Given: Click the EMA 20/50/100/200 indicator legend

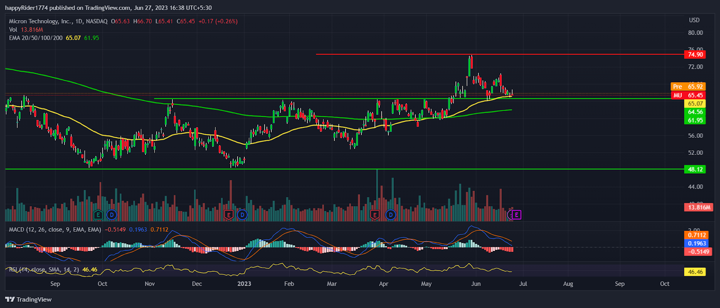Looking at the screenshot, I should click(x=36, y=38).
